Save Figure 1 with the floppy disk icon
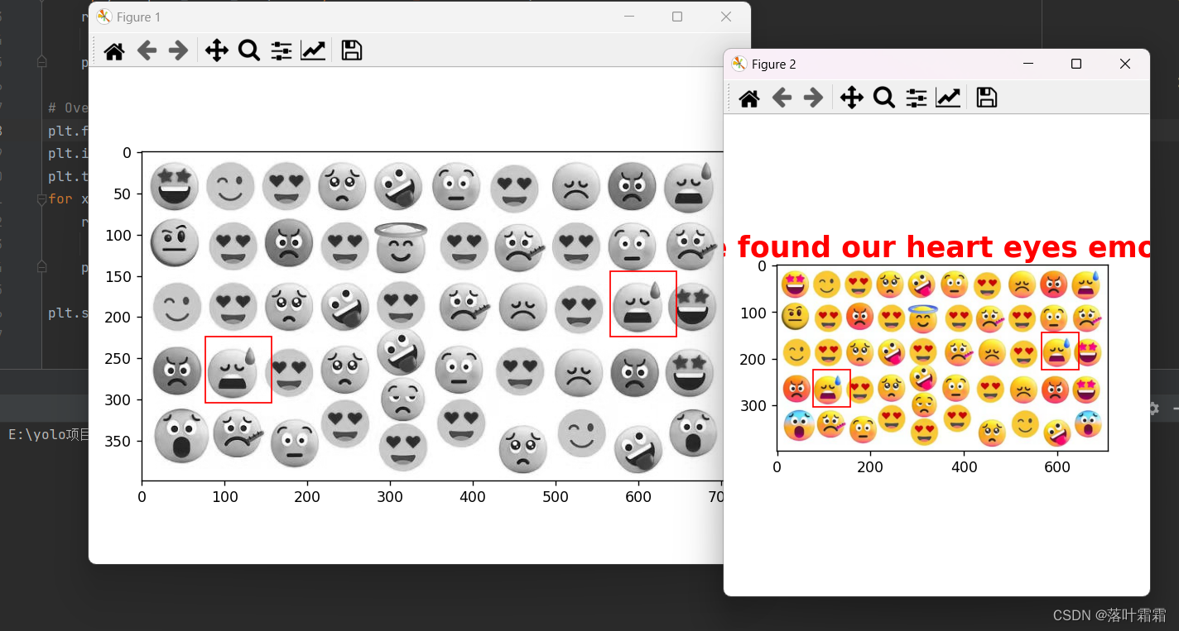1179x631 pixels. tap(352, 51)
